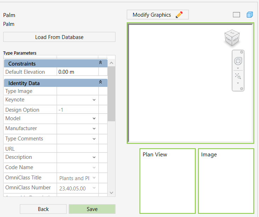Open the steering wheel navigation tool
The height and width of the screenshot is (217, 259).
(238, 61)
